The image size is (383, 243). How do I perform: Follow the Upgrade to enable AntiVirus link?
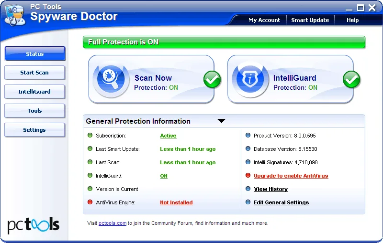coord(291,176)
